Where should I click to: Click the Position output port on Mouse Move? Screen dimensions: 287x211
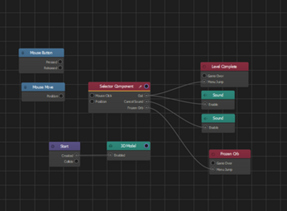61,96
